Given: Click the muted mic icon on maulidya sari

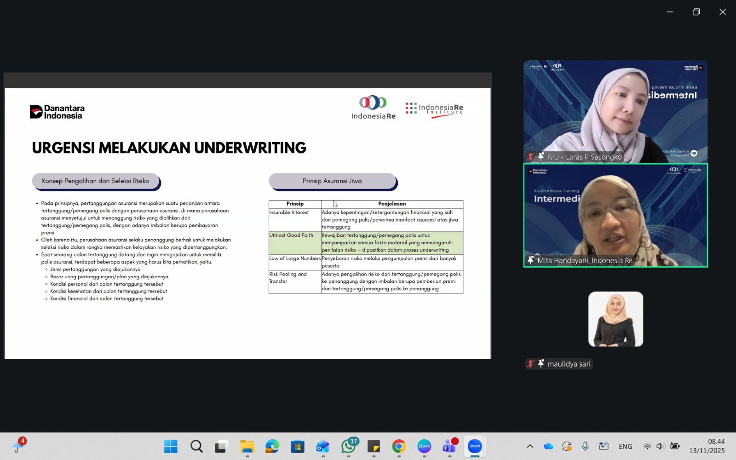Looking at the screenshot, I should 531,364.
